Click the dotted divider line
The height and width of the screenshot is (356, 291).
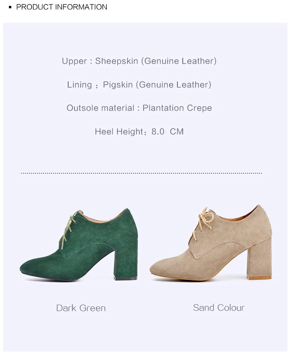point(141,173)
